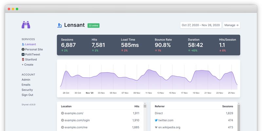Click the Manage button
The height and width of the screenshot is (131, 262).
(x=232, y=25)
